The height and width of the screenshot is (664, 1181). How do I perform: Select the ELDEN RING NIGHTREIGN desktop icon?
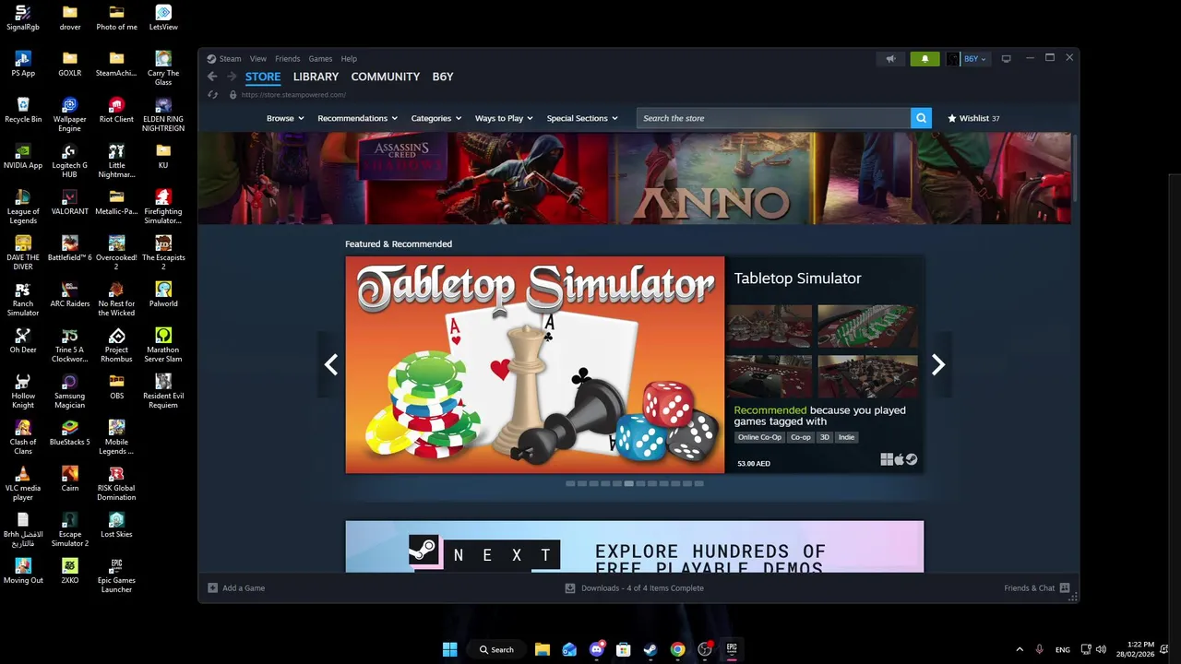coord(163,114)
